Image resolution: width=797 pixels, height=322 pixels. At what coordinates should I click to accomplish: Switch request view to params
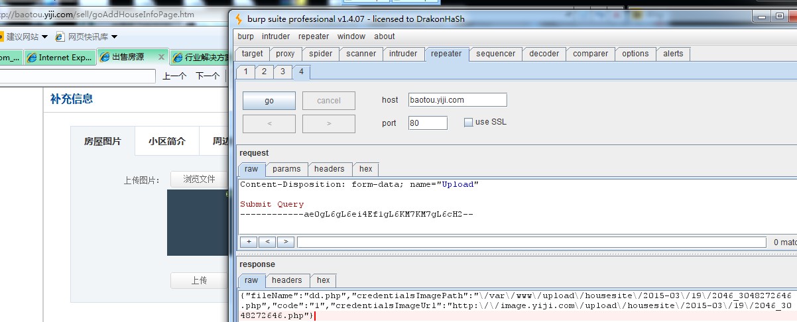click(x=286, y=169)
